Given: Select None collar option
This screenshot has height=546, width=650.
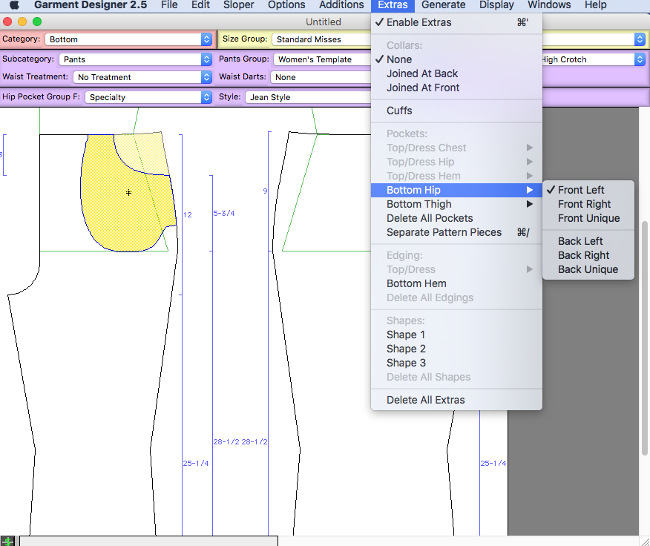Looking at the screenshot, I should (456, 59).
